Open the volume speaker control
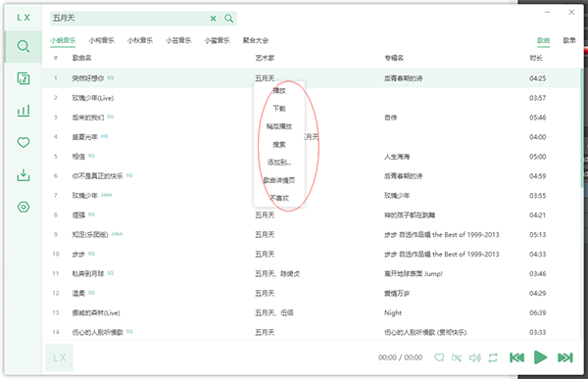Viewport: 588px width, 379px height. tap(474, 357)
